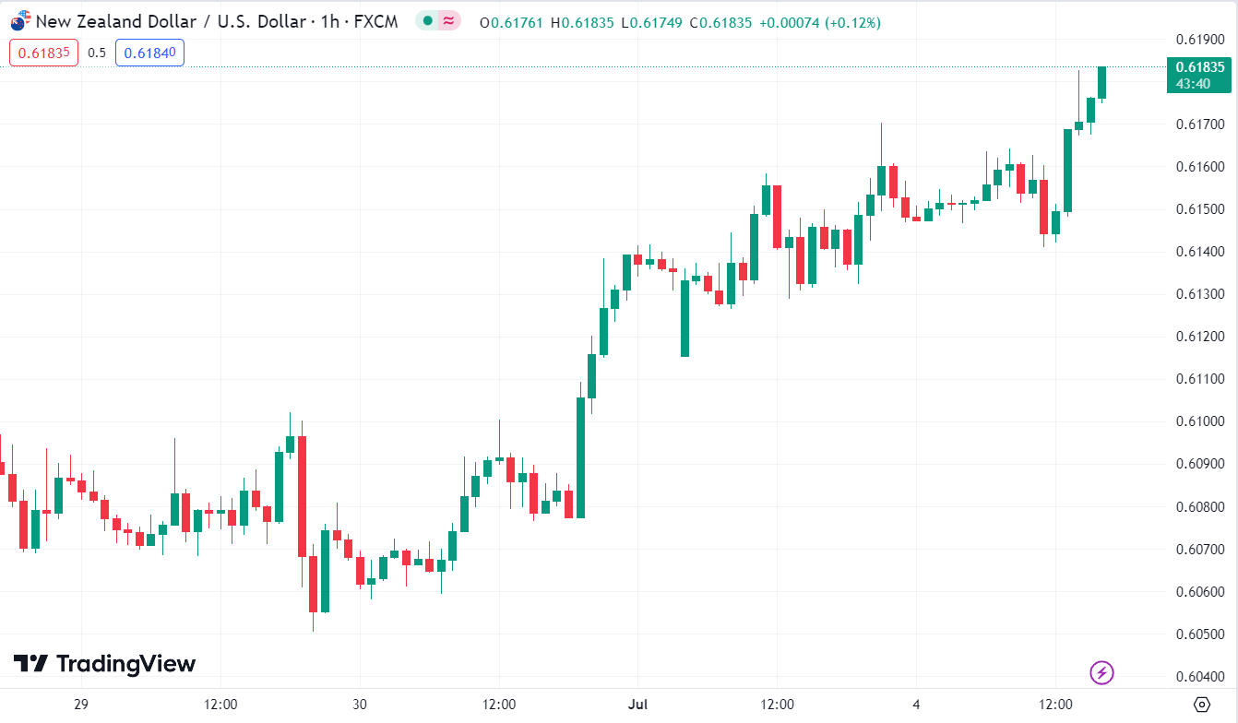Click the Jul date label on time axis
The height and width of the screenshot is (723, 1238).
pos(637,705)
